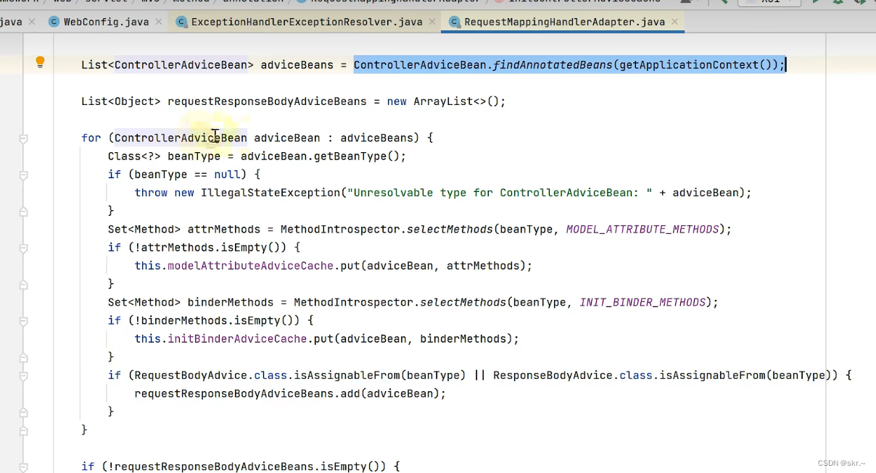Click the yellow light bulb intention icon
The width and height of the screenshot is (876, 473).
(41, 62)
